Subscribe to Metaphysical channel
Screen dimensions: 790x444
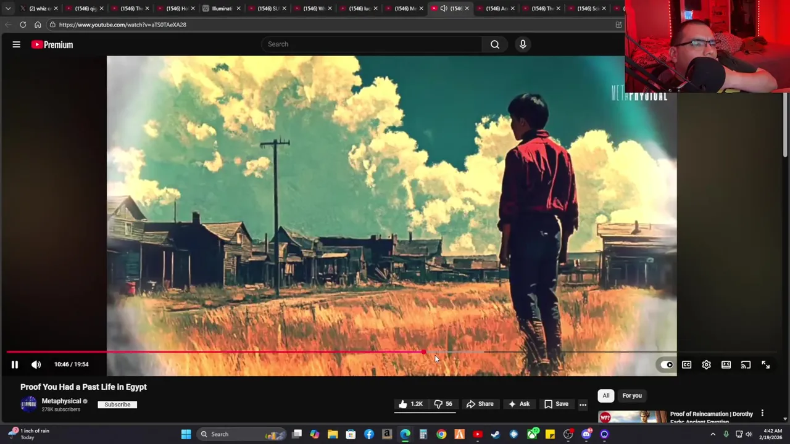tap(117, 405)
